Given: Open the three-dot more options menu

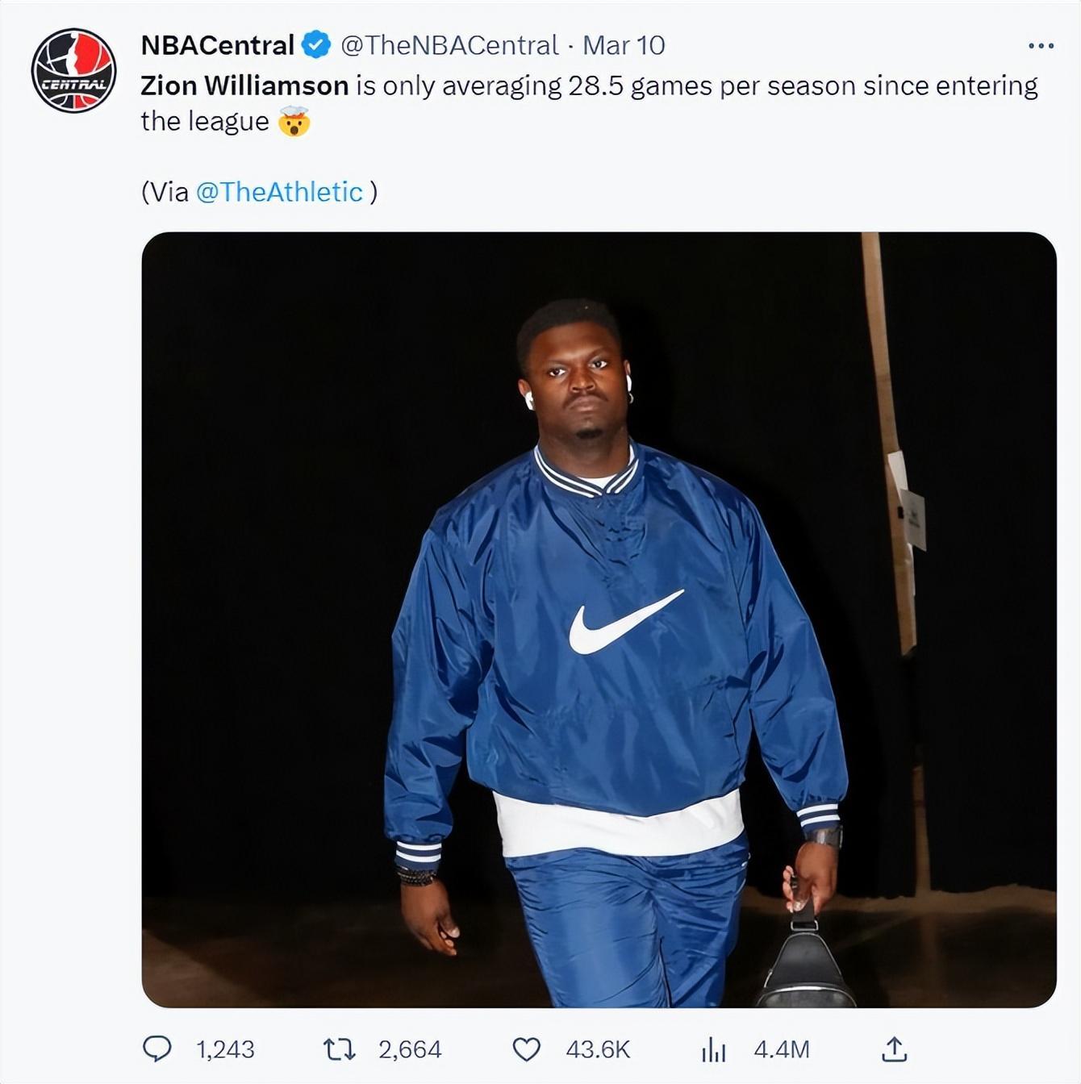Looking at the screenshot, I should pos(1041,46).
